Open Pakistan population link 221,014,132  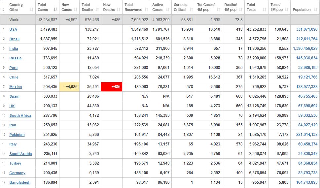click(x=307, y=135)
